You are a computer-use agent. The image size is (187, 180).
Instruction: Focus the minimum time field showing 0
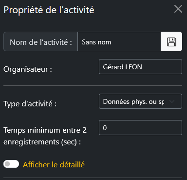(x=140, y=128)
